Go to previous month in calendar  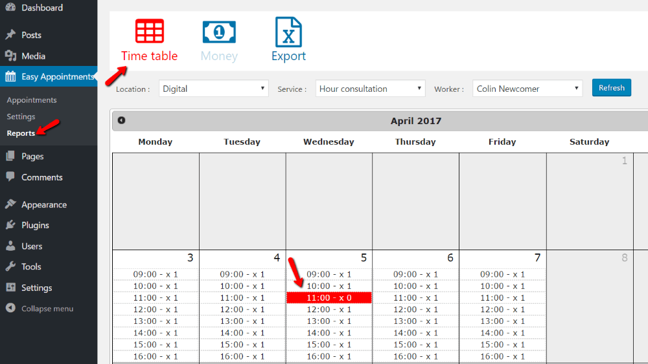(x=122, y=120)
